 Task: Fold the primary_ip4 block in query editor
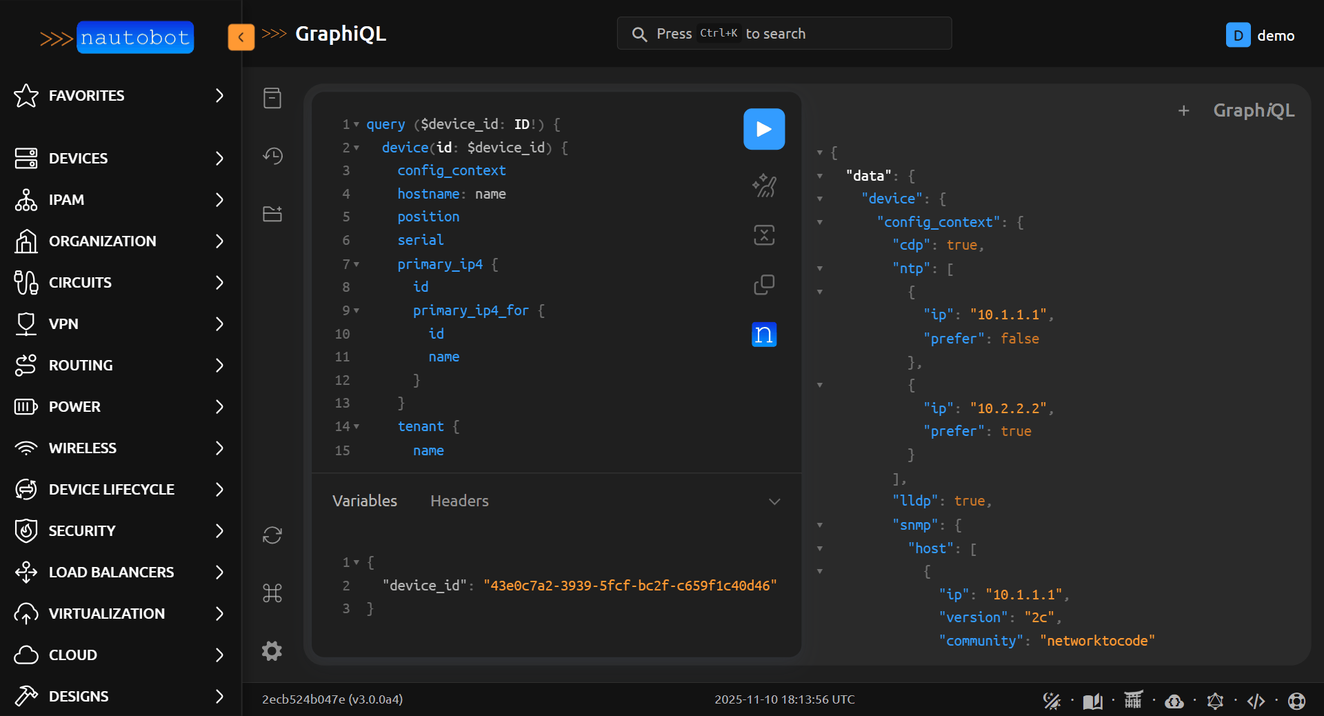tap(357, 264)
